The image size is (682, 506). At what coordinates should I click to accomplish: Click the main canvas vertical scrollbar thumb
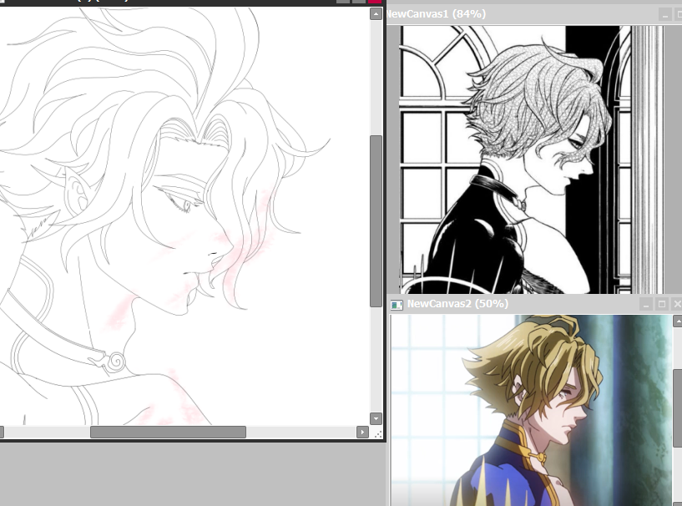376,221
